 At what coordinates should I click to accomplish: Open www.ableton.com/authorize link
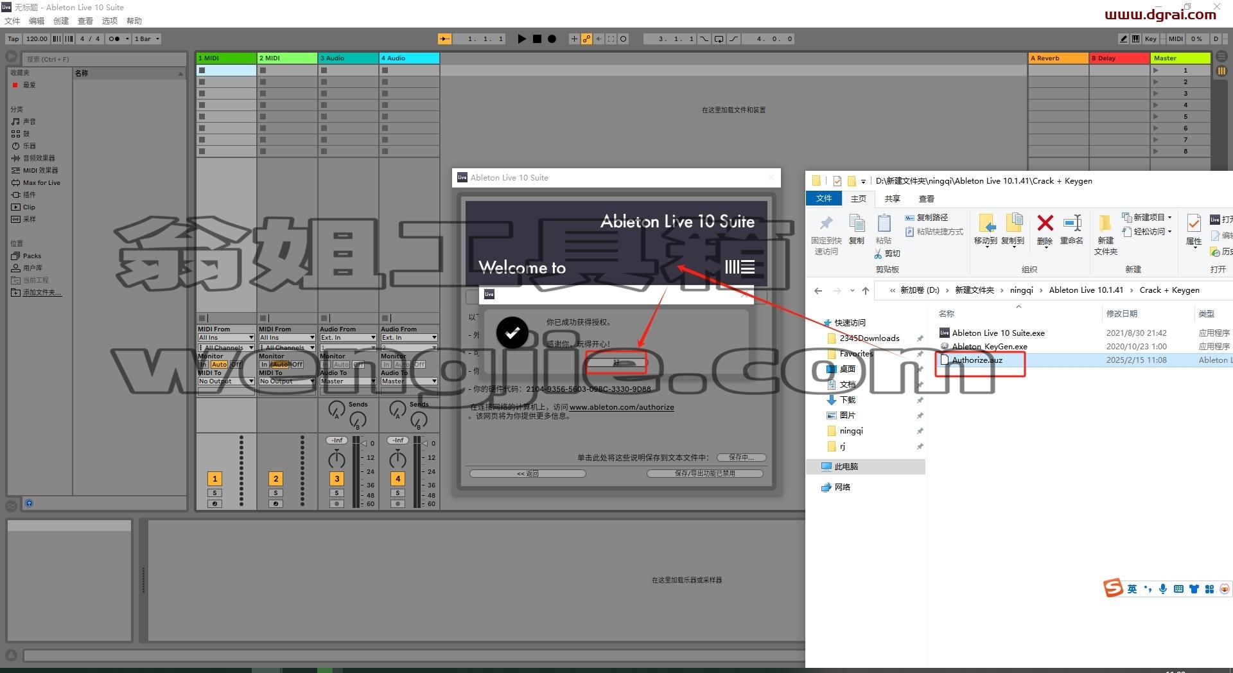(x=622, y=407)
